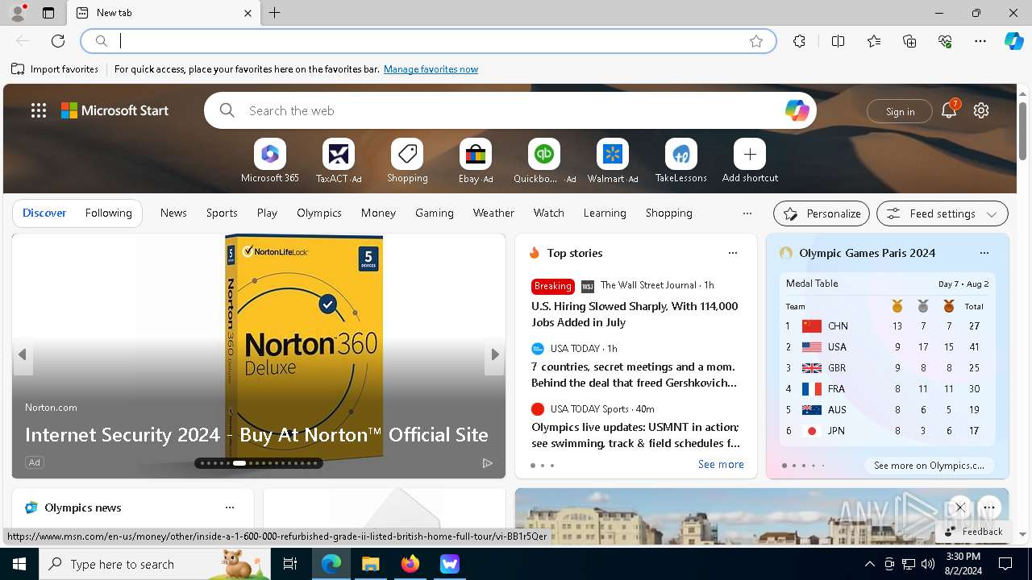This screenshot has width=1032, height=580.
Task: Close the bottom image card with X
Action: click(959, 507)
